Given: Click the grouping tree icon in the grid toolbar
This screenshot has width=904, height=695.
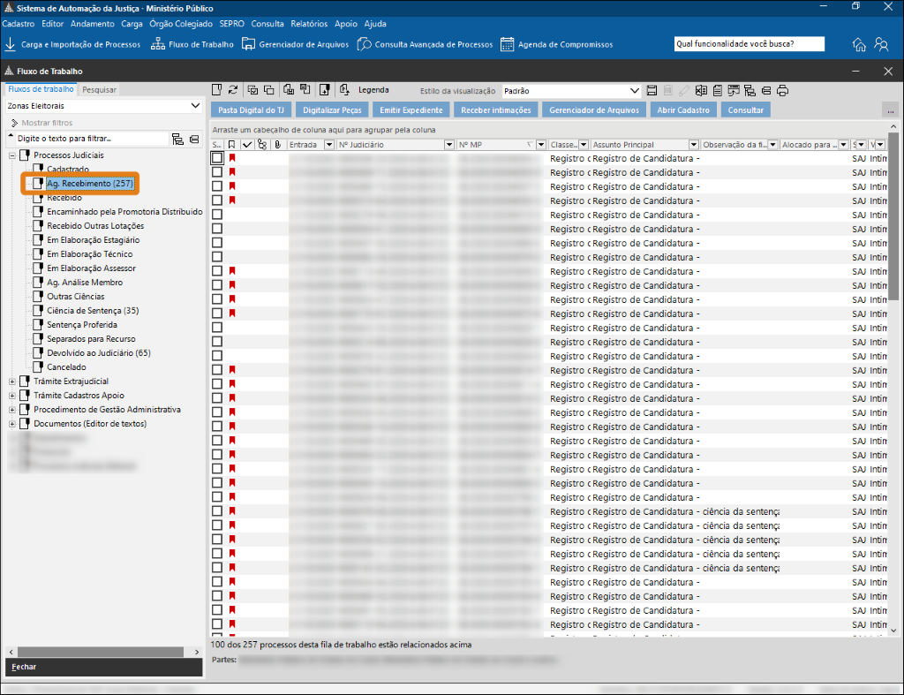Looking at the screenshot, I should 750,91.
